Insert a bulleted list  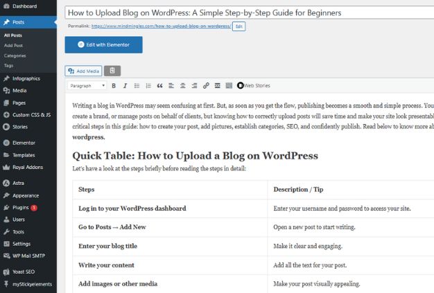(x=137, y=86)
